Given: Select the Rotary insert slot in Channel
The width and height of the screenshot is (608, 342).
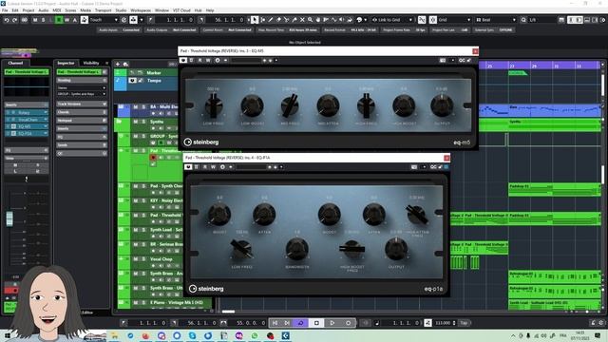Looking at the screenshot, I should click(27, 112).
